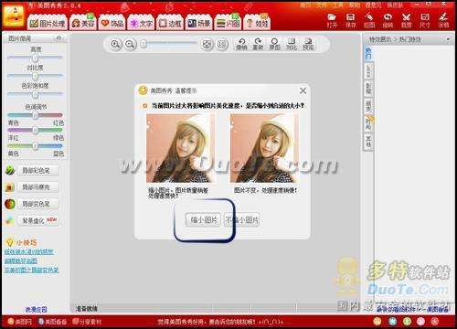Click the 不缩小图片 button in dialog

[x=241, y=219]
